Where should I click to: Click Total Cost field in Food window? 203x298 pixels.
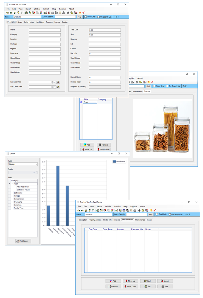[x=105, y=30]
